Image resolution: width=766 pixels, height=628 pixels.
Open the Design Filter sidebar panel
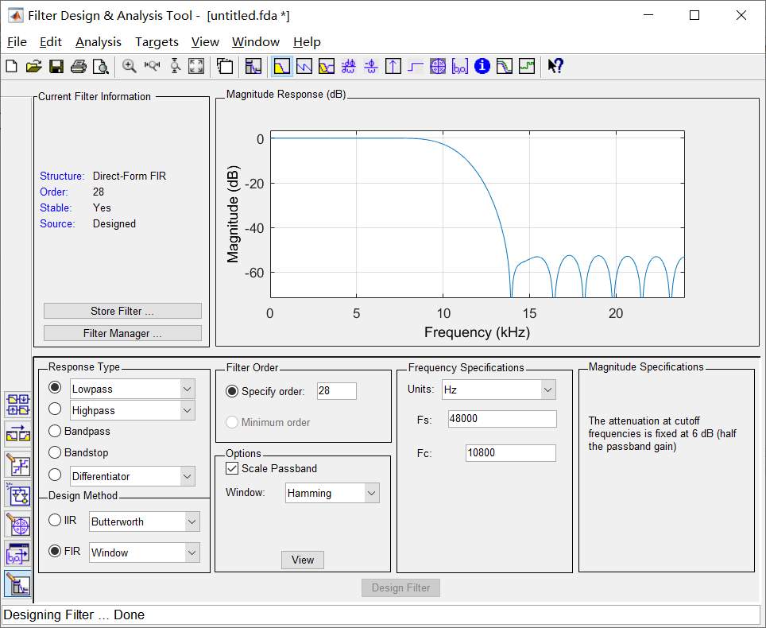pyautogui.click(x=18, y=583)
